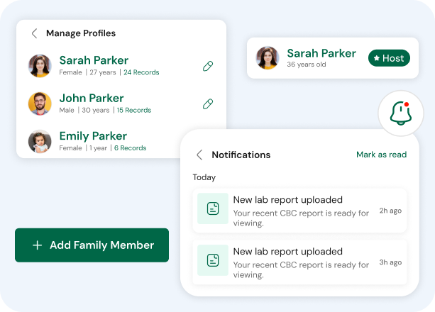Screen dimensions: 435x312
Task: Open the notification title marked 2h ago
Action: (x=287, y=200)
